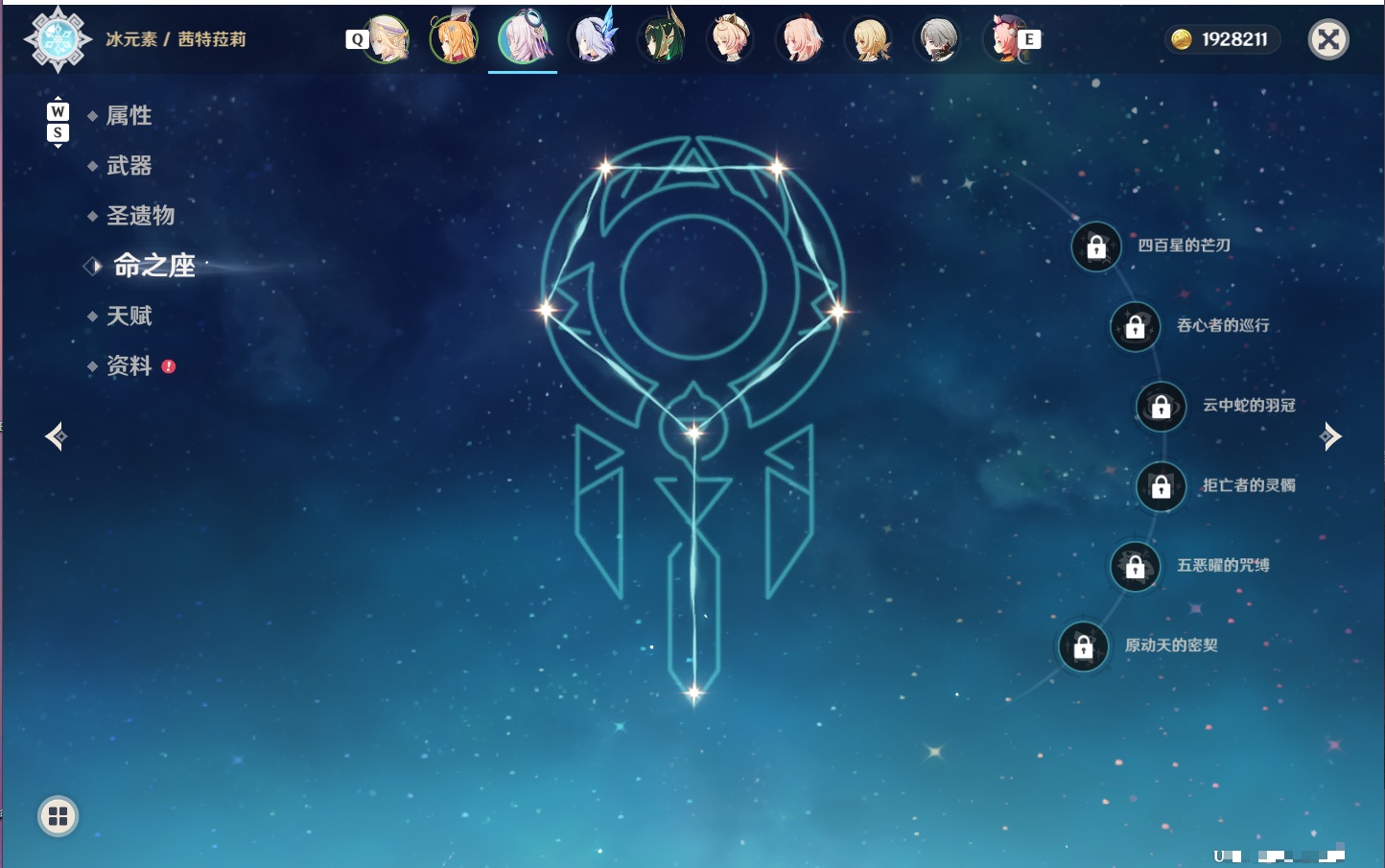The height and width of the screenshot is (868, 1385).
Task: Select the pink-haired avatar beside the E key
Action: [1005, 39]
